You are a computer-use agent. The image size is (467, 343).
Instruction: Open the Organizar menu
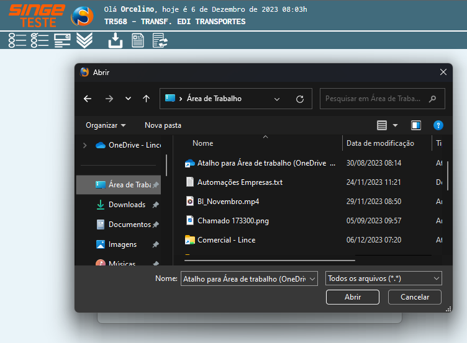coord(106,125)
